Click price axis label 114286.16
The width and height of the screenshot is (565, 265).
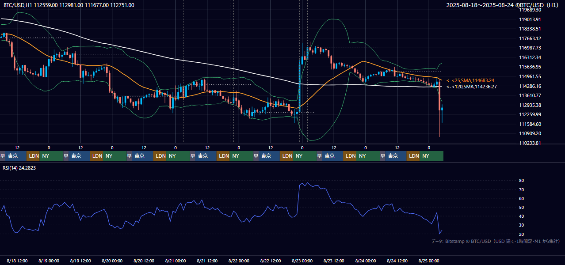[530, 86]
